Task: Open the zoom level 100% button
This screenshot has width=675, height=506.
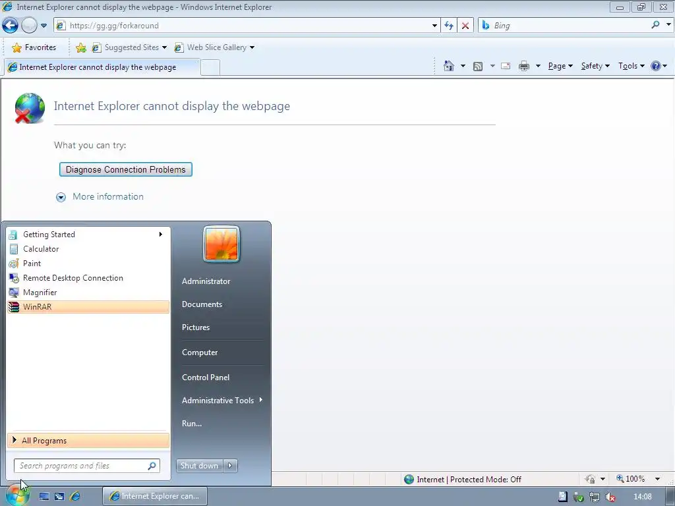Action: [x=631, y=479]
